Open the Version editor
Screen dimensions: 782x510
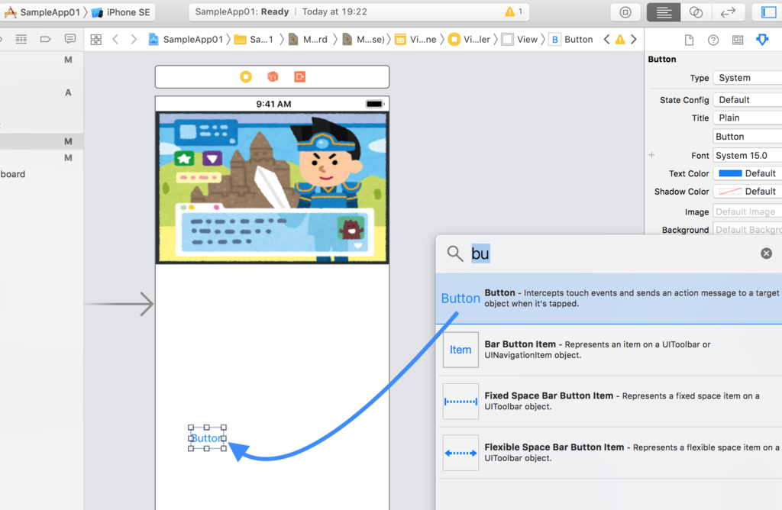pyautogui.click(x=728, y=12)
